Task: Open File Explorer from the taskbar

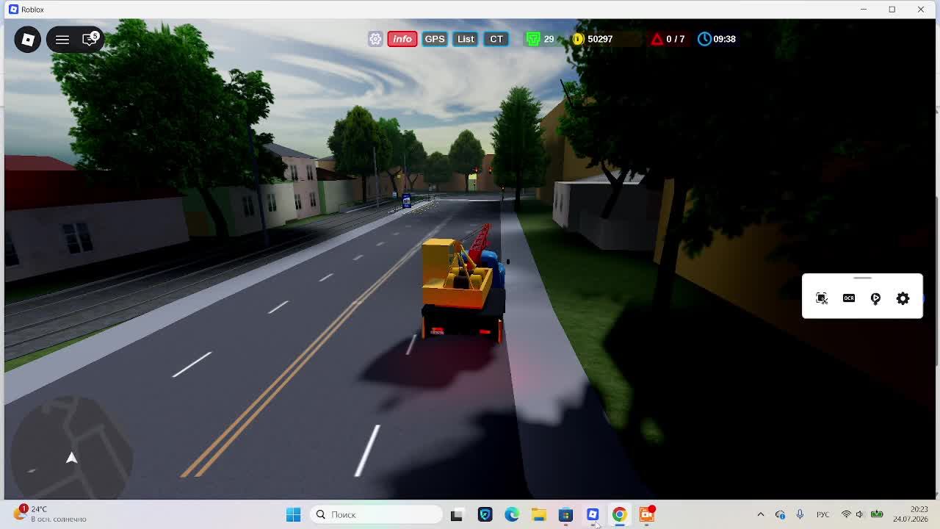Action: (539, 515)
